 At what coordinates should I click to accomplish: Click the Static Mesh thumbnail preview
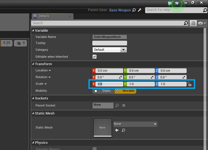point(103,128)
